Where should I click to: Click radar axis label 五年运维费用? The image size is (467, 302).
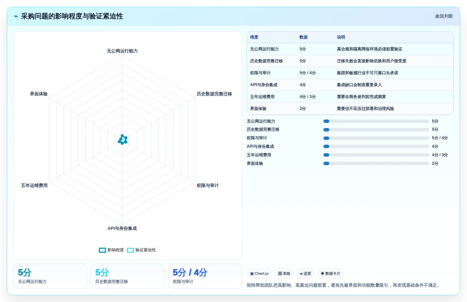point(34,186)
